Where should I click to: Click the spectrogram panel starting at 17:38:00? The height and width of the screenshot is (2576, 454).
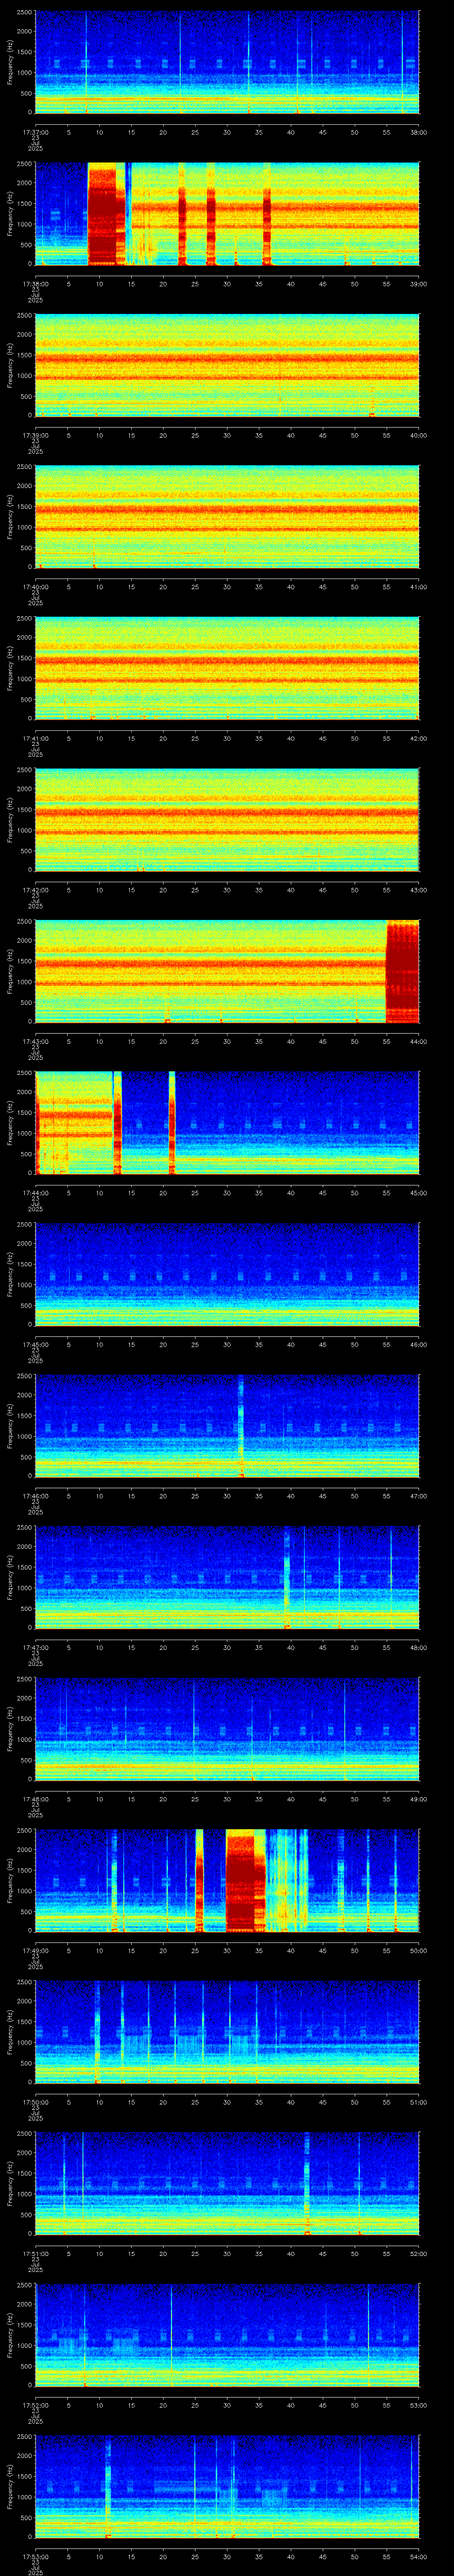227,214
